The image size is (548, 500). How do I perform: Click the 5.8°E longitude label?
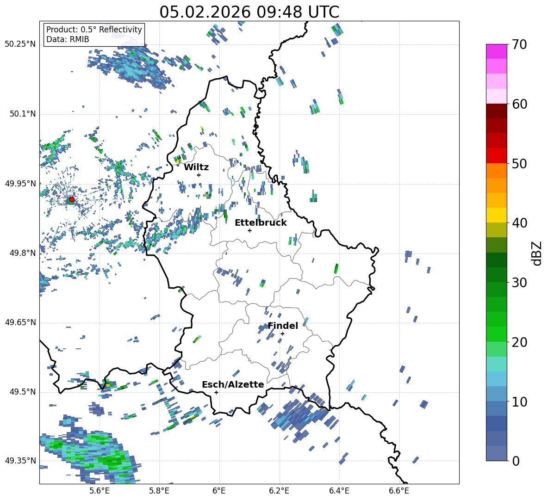coord(159,491)
